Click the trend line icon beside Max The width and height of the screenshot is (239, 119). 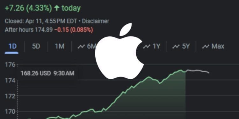click(206, 47)
